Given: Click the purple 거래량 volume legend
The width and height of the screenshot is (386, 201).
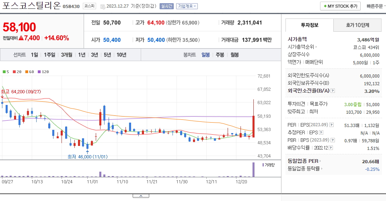Looking at the screenshot, I should point(268,165).
